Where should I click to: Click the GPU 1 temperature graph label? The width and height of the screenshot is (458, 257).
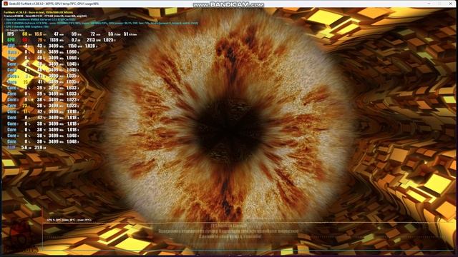(69, 220)
